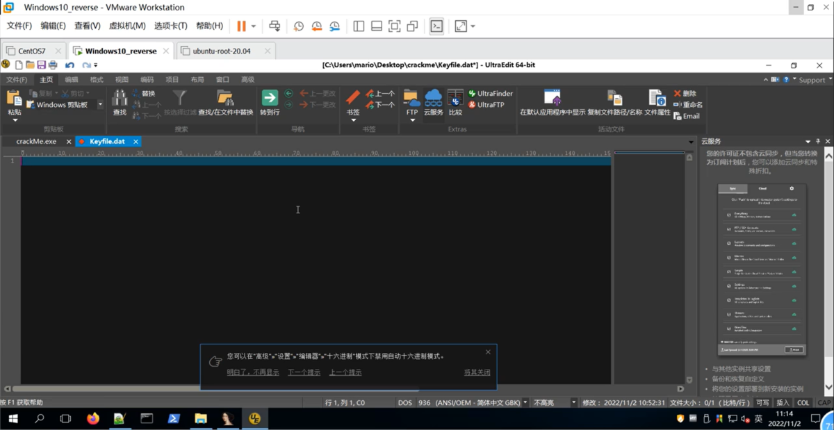Launch UltraFinder from Extras group

[x=491, y=93]
